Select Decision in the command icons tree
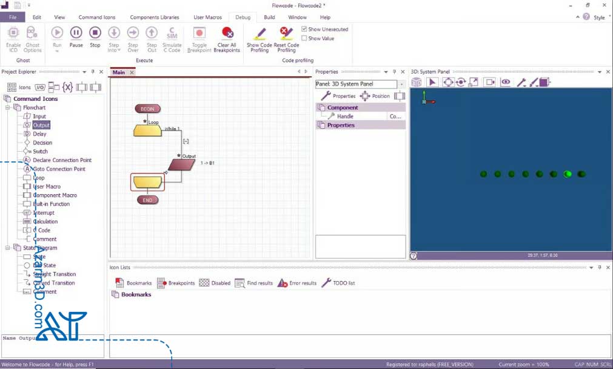The width and height of the screenshot is (613, 369). pos(42,143)
